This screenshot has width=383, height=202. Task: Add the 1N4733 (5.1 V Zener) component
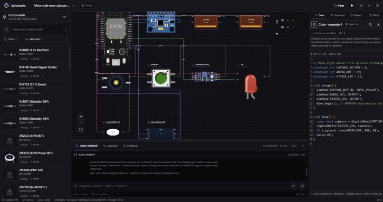click(36, 89)
